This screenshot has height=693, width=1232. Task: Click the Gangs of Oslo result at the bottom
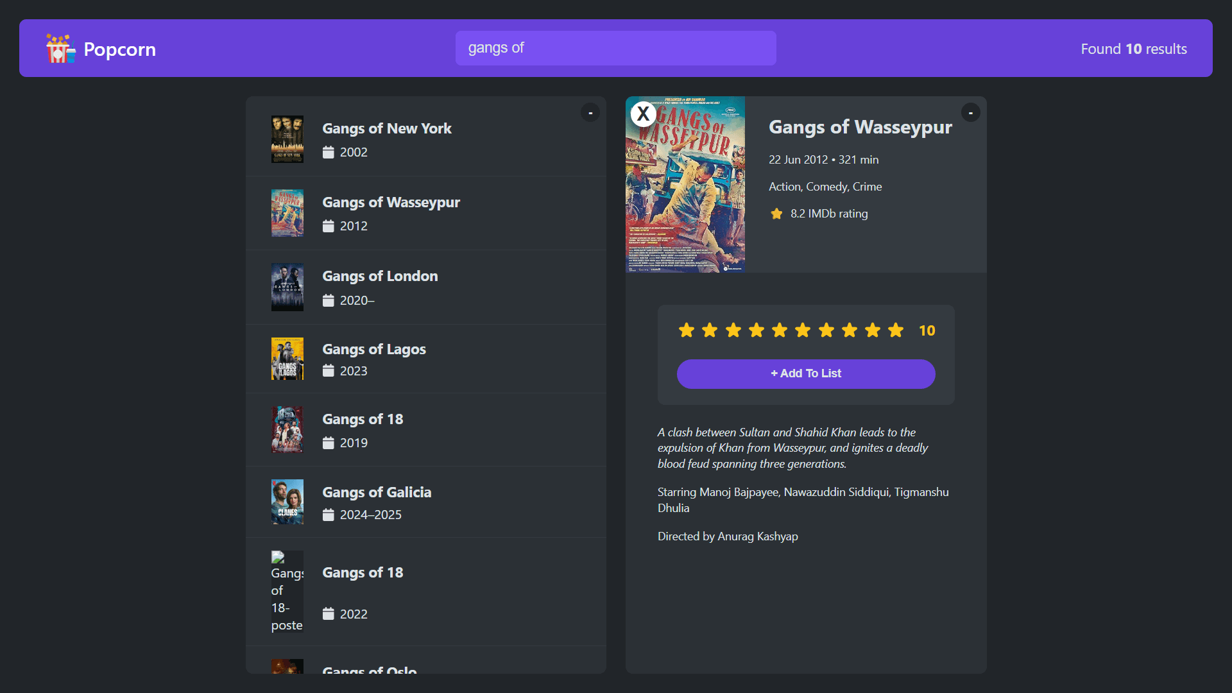pos(369,671)
